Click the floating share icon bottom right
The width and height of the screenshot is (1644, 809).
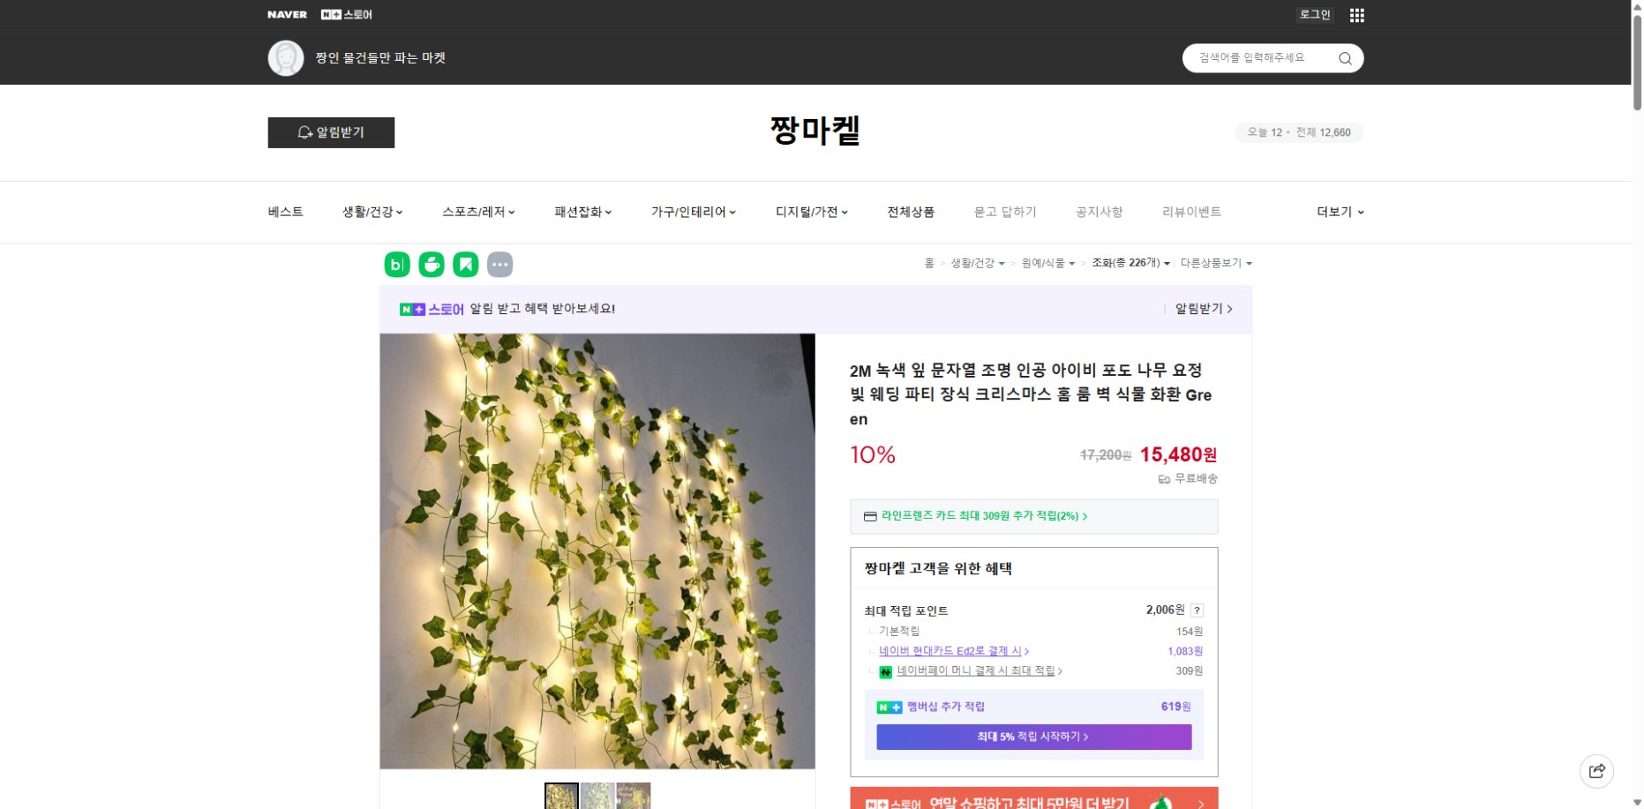(1597, 770)
